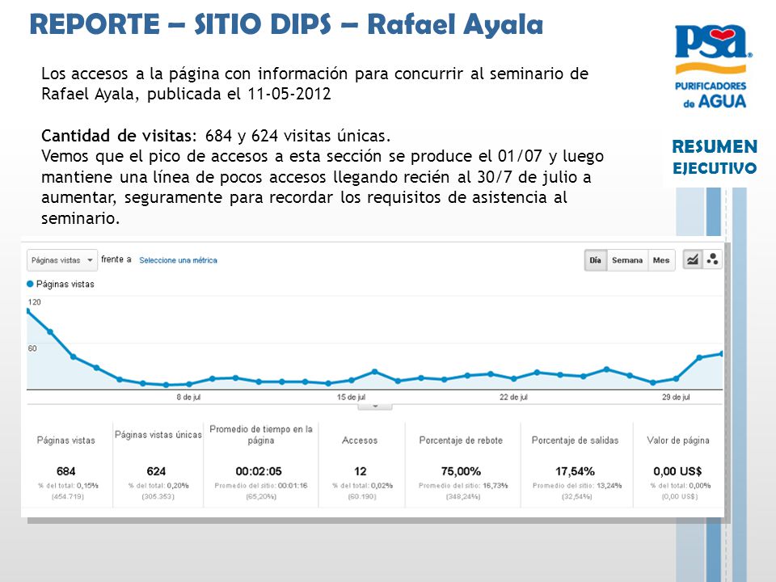Screen dimensions: 776x582
Task: Select the Porcentaje de rebote 75,00% value
Action: pyautogui.click(x=461, y=471)
